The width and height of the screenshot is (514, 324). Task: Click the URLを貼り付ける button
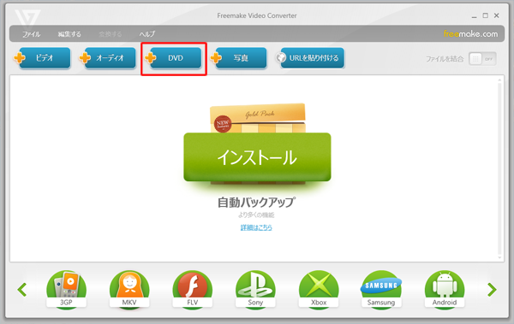coord(310,58)
